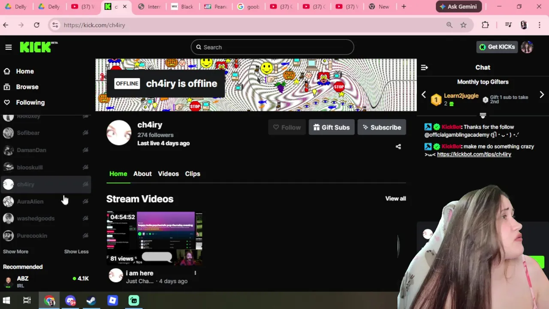
Task: Click ch4iry channel profile picture
Action: 119,133
